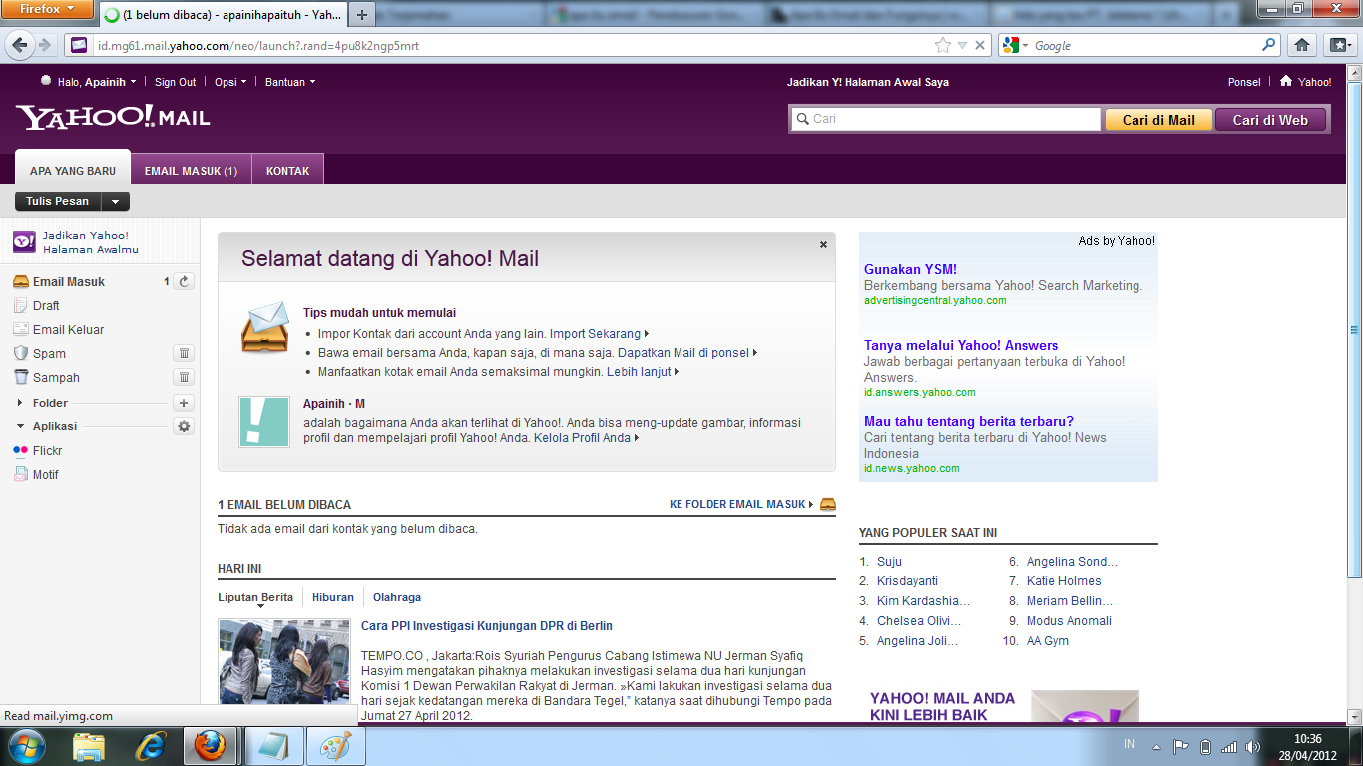Screen dimensions: 1363x766
Task: Open Paint from the taskbar
Action: (x=334, y=745)
